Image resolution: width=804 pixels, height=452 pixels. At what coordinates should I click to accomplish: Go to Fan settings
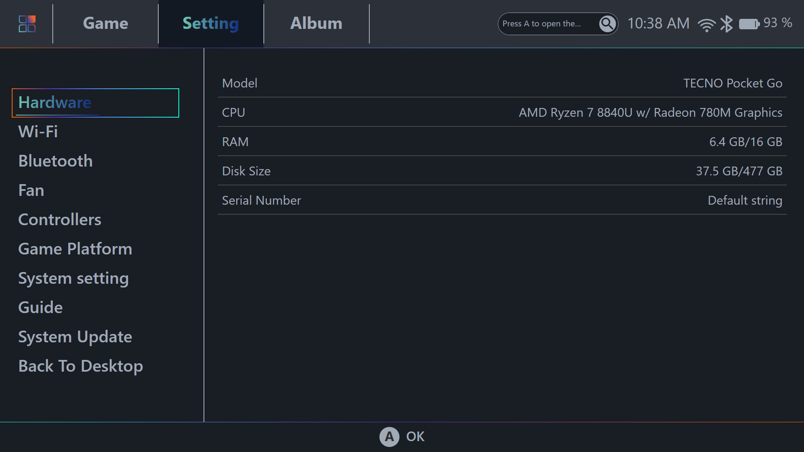point(31,190)
